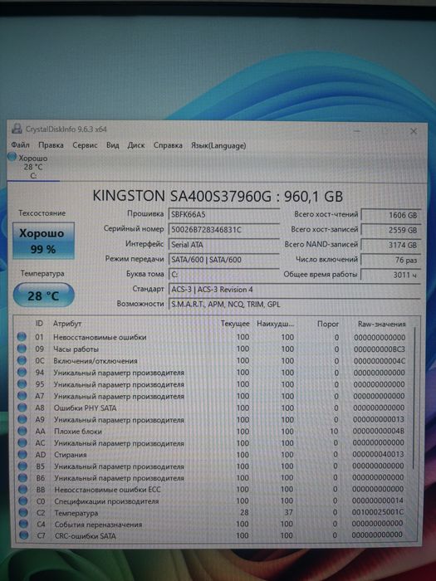Click the status icon for attribute 0C
Image resolution: width=436 pixels, height=581 pixels.
pos(22,360)
